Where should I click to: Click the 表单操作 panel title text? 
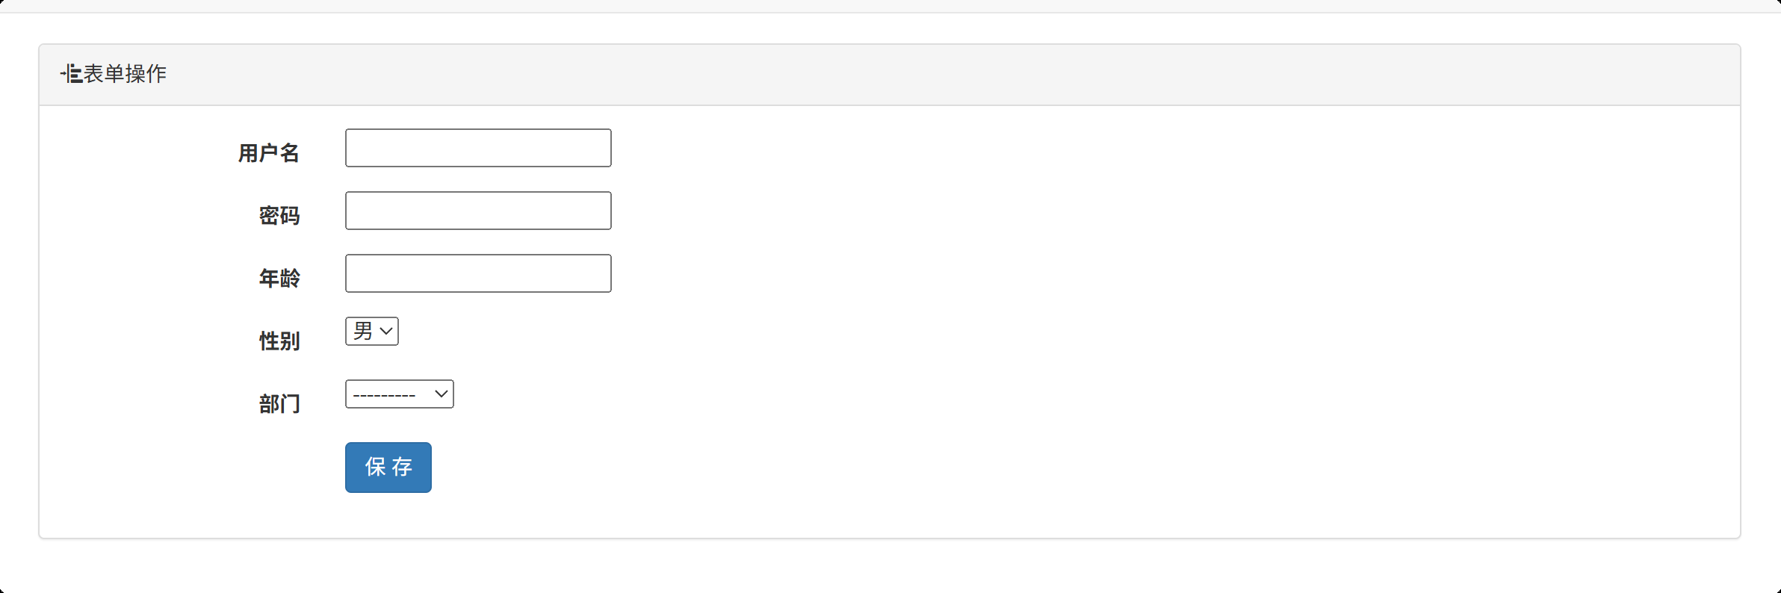(125, 74)
